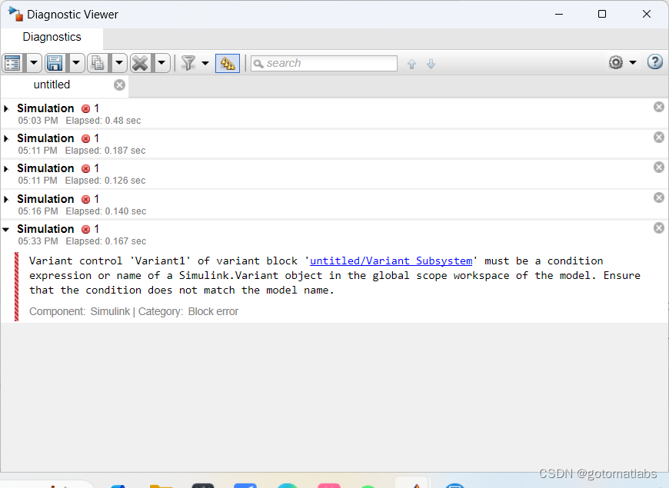Click 'Elapsed: 0.167 sec' text
669x488 pixels.
[106, 241]
